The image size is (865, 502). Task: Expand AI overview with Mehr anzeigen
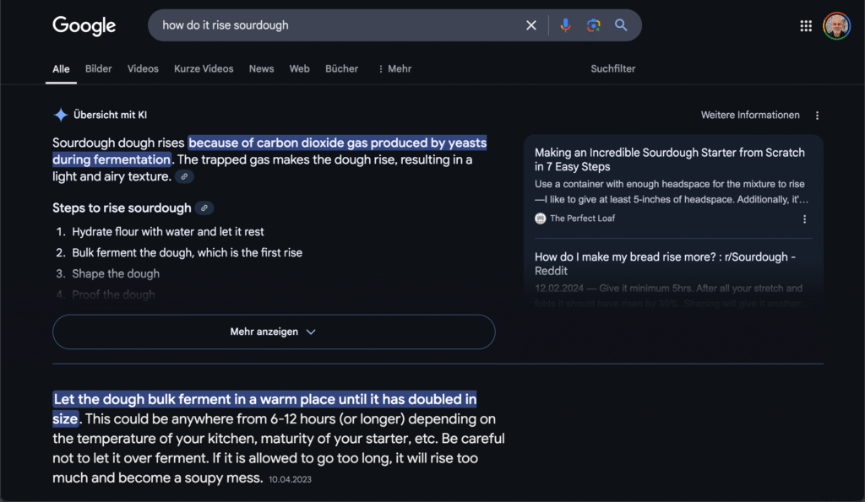pos(274,332)
